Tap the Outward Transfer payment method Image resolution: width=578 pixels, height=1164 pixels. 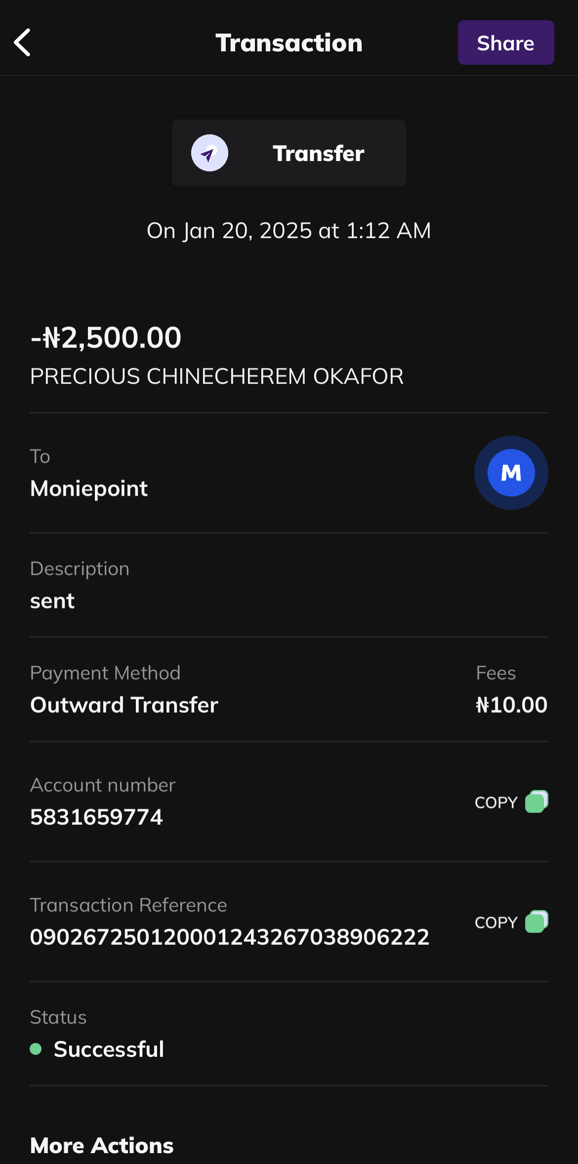pos(124,705)
